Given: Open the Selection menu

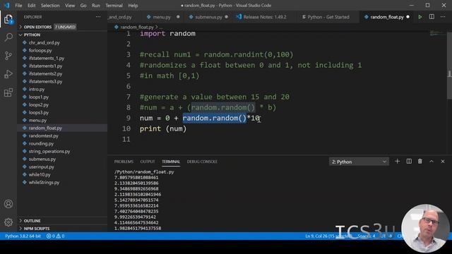Looking at the screenshot, I should pyautogui.click(x=50, y=6).
